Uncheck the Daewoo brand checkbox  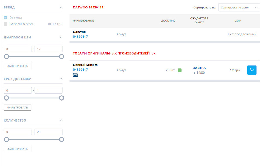(x=5, y=17)
